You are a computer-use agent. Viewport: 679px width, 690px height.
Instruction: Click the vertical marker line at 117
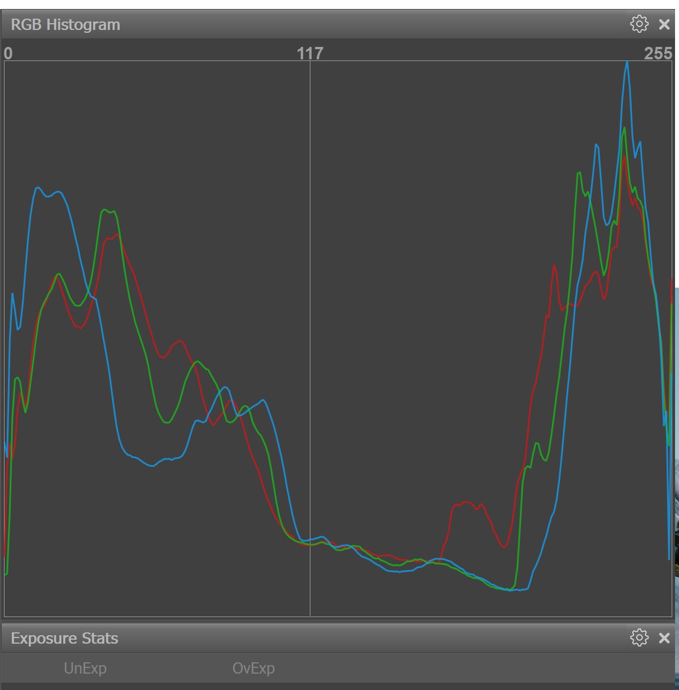(310, 339)
